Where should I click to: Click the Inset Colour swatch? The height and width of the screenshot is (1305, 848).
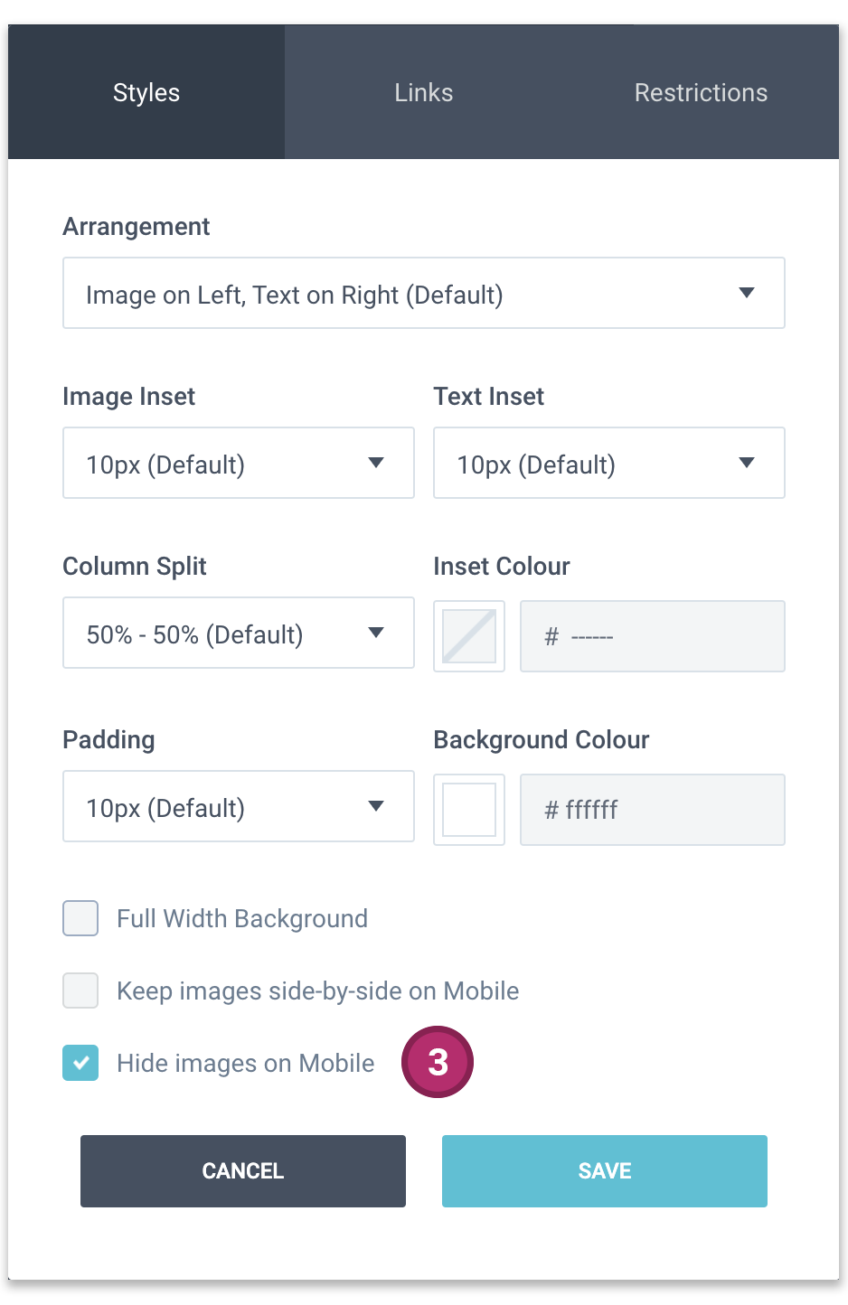tap(469, 636)
